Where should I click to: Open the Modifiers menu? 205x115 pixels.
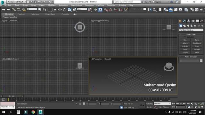tap(52, 5)
